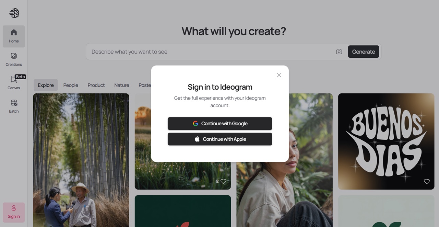Select the Explore tab
The image size is (439, 227).
(46, 85)
